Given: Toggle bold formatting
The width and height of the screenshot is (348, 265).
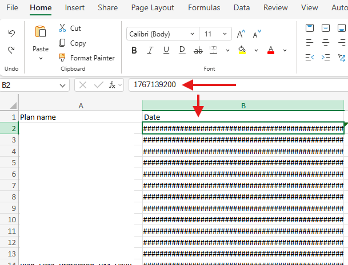Looking at the screenshot, I should click(x=134, y=50).
